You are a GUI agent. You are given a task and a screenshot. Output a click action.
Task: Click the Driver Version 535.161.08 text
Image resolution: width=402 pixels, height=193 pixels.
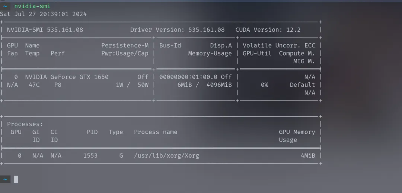[178, 30]
